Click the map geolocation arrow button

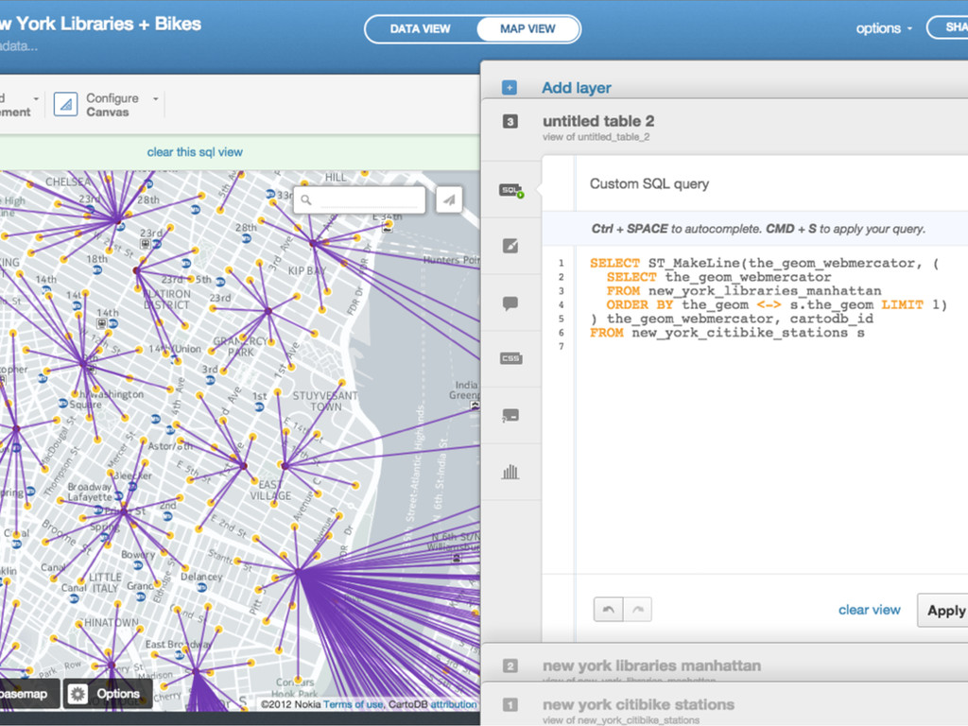(449, 199)
